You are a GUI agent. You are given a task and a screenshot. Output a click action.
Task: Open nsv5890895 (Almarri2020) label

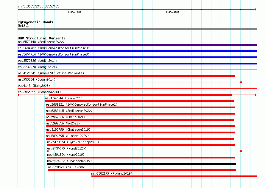click(x=67, y=136)
